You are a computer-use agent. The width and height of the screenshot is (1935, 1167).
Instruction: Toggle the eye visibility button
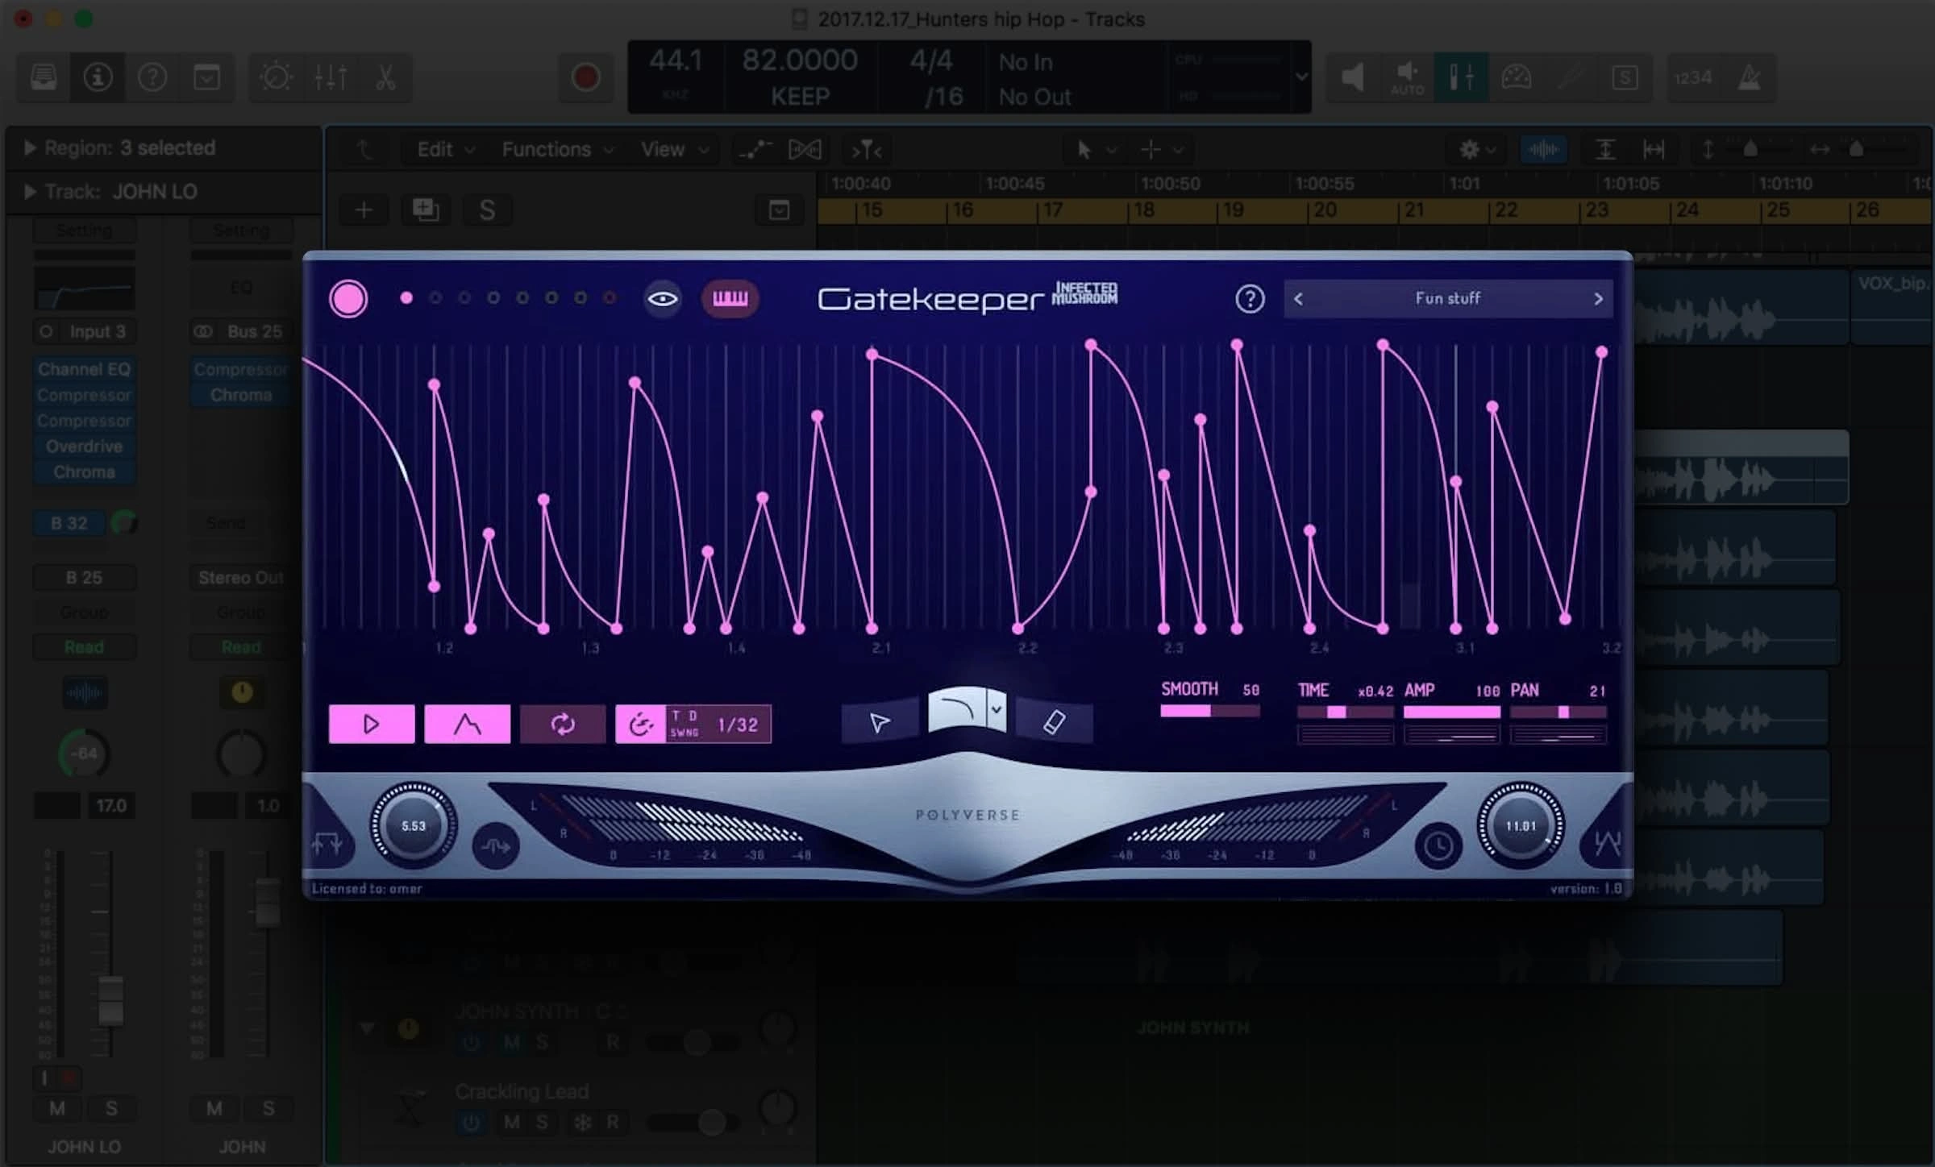pos(662,299)
